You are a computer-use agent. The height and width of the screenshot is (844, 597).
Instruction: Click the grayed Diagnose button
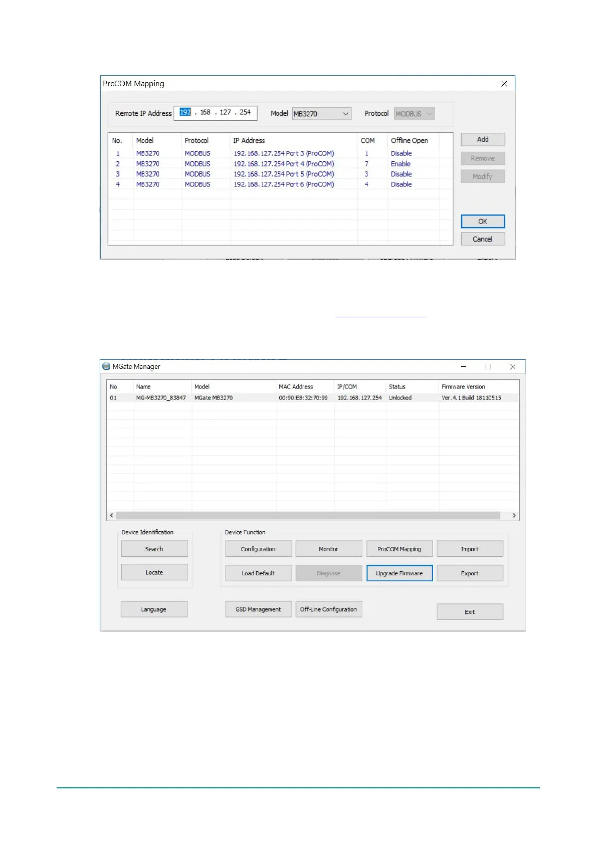click(329, 573)
